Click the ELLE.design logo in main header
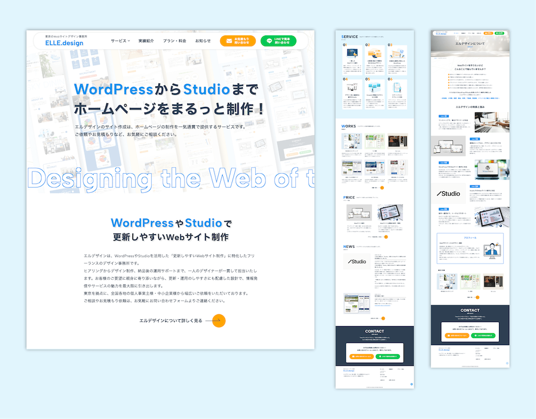Viewport: 536px width, 419px height. [x=64, y=43]
